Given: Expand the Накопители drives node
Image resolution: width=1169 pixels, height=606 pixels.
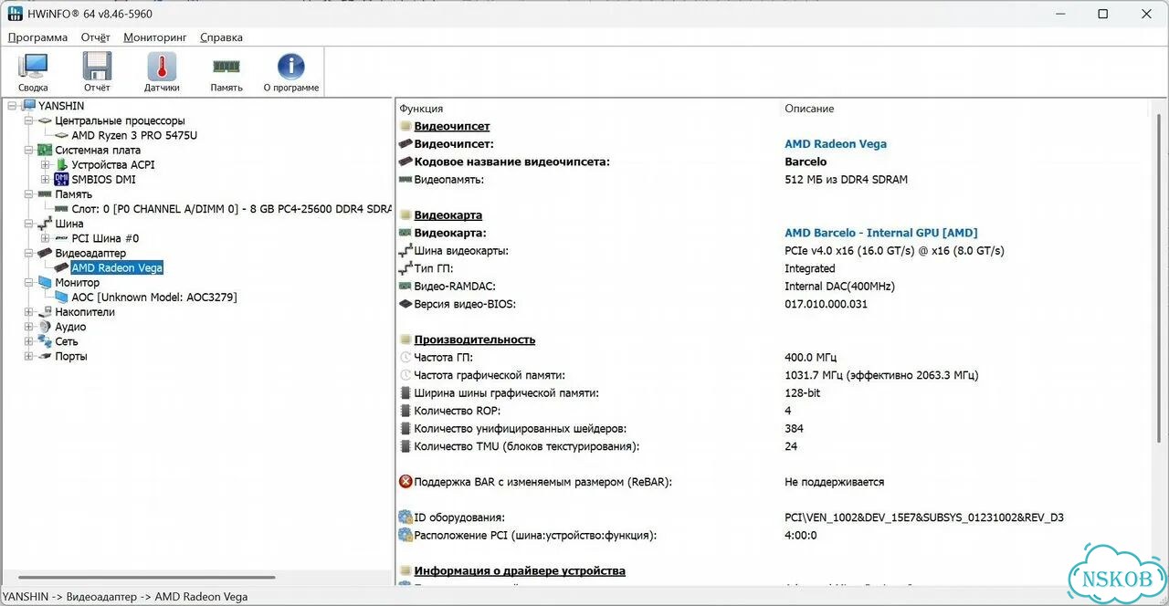Looking at the screenshot, I should (29, 312).
